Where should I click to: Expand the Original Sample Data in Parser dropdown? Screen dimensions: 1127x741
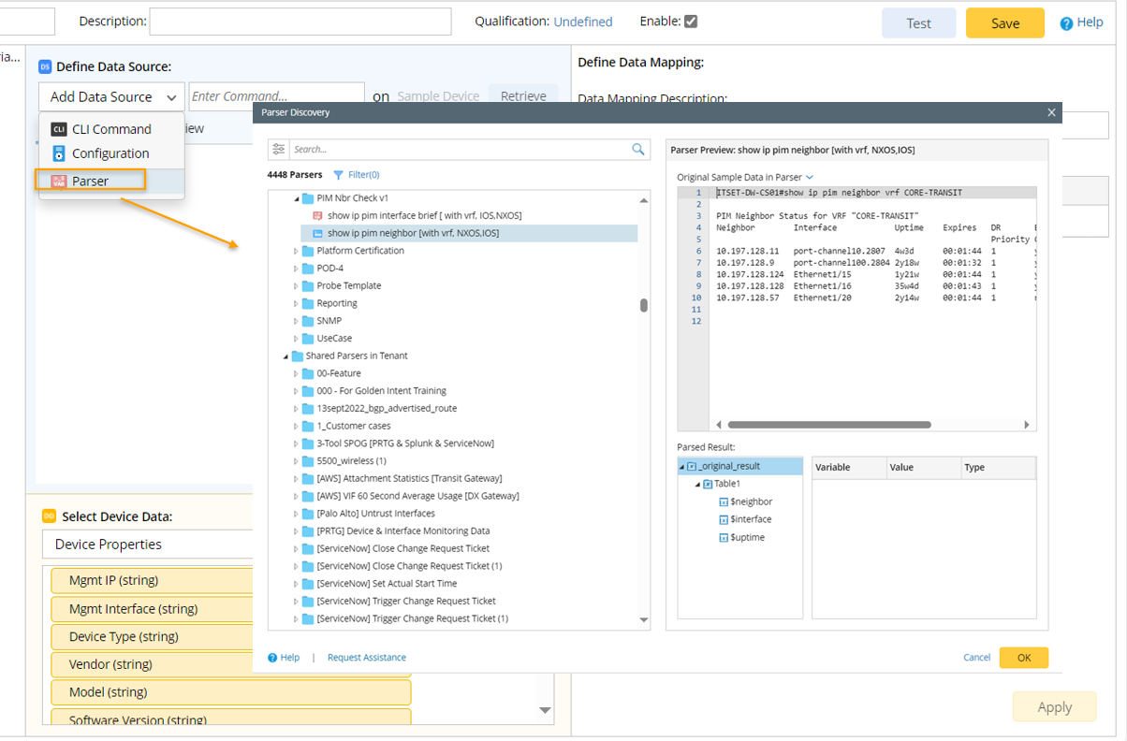click(x=810, y=177)
